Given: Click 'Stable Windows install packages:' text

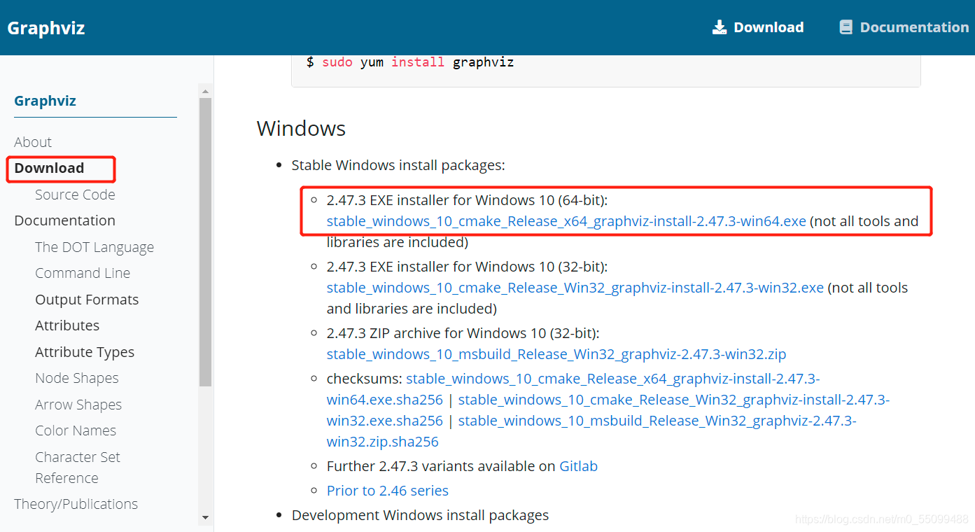Looking at the screenshot, I should pyautogui.click(x=398, y=166).
